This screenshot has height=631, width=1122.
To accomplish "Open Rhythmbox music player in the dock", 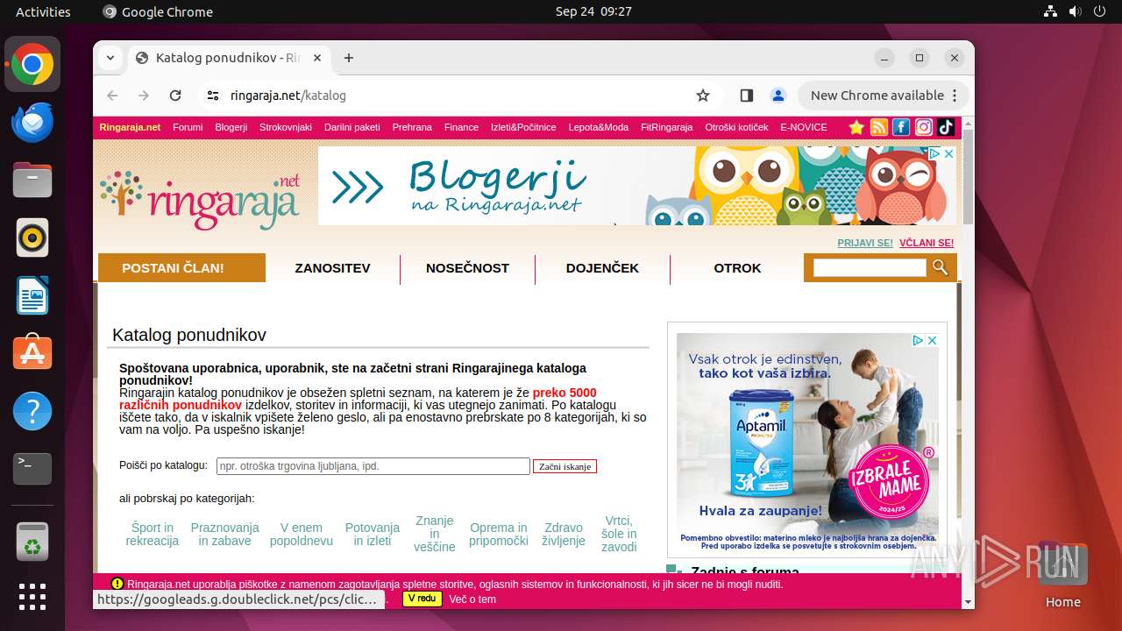I will (x=32, y=238).
